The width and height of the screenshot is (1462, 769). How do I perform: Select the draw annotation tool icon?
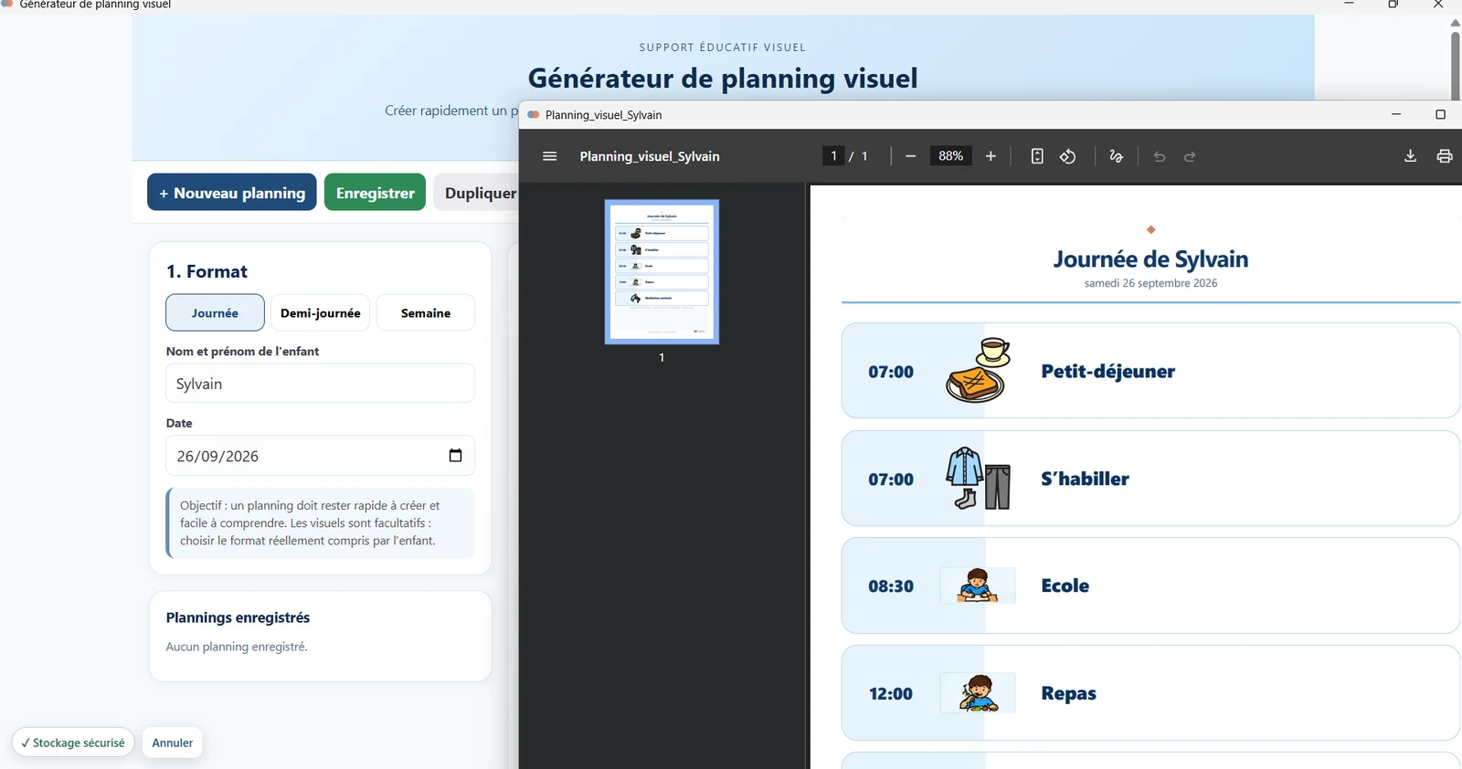pos(1116,156)
